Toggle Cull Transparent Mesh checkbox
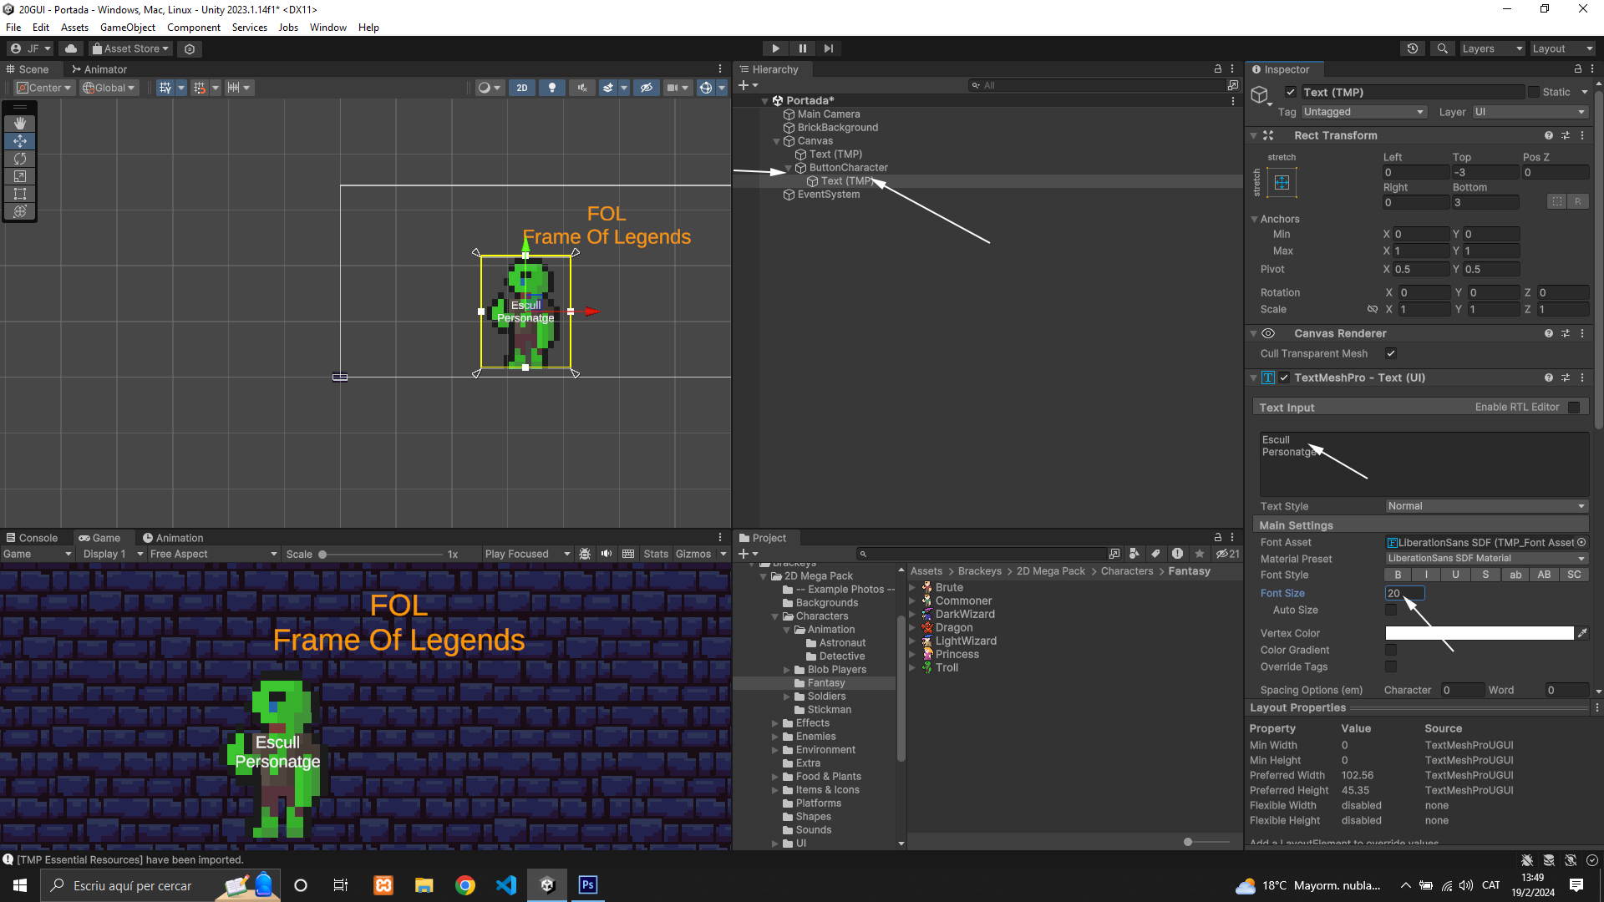Viewport: 1604px width, 902px height. click(x=1391, y=353)
